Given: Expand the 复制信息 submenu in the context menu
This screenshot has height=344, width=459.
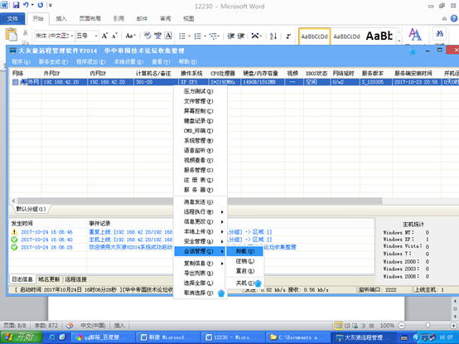Looking at the screenshot, I should click(x=222, y=264).
